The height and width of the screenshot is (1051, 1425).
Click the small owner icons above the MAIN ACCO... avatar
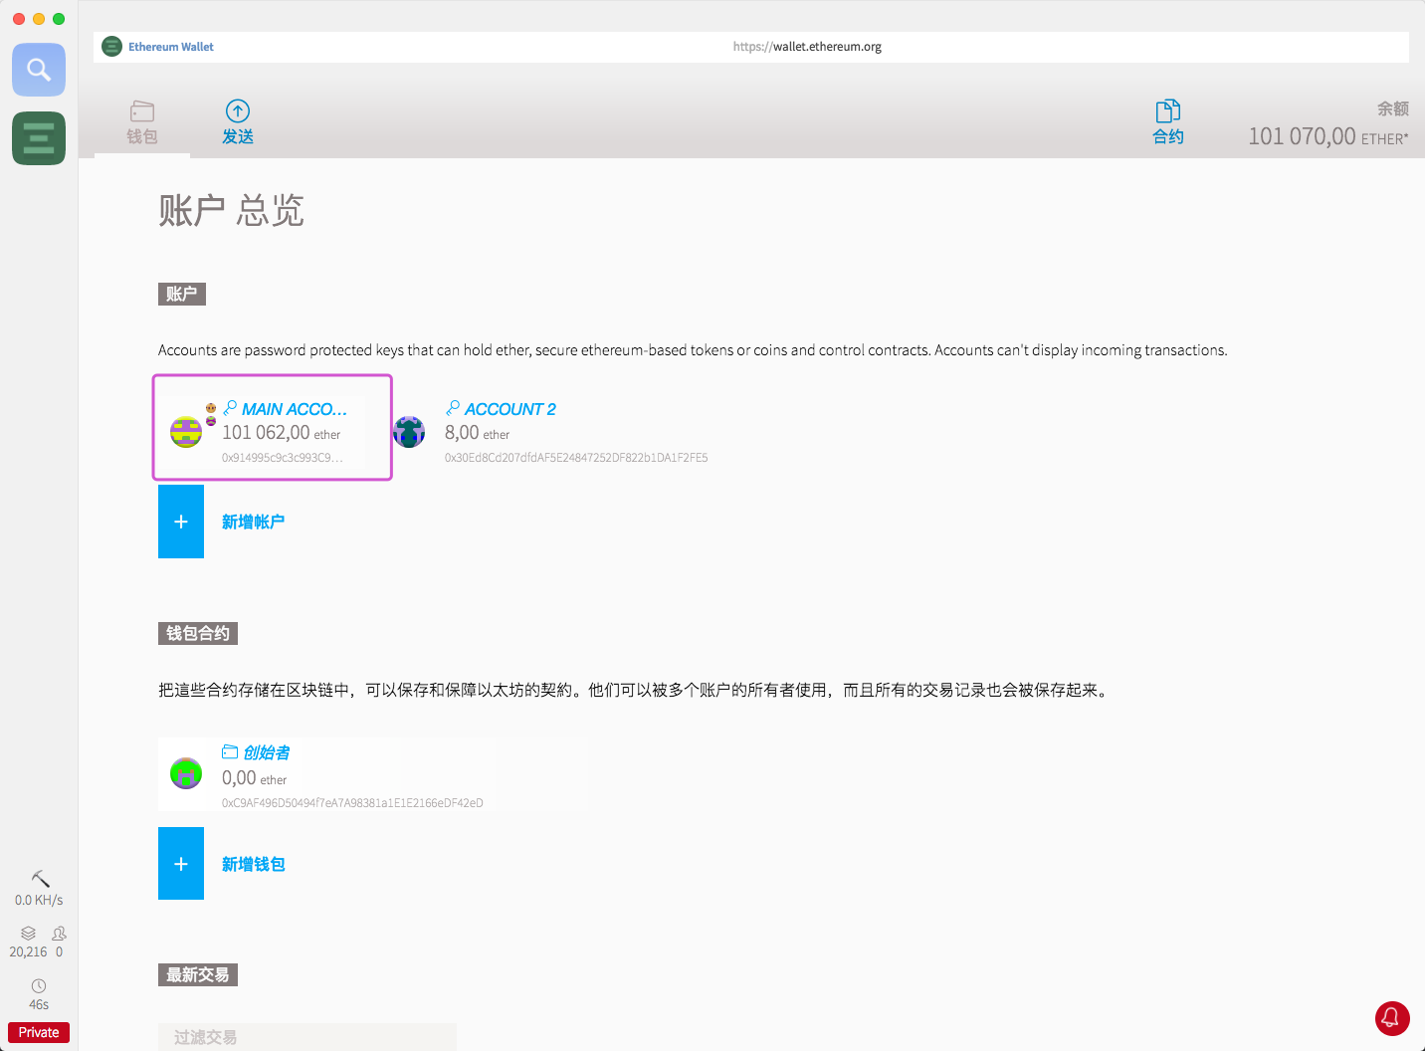tap(211, 414)
